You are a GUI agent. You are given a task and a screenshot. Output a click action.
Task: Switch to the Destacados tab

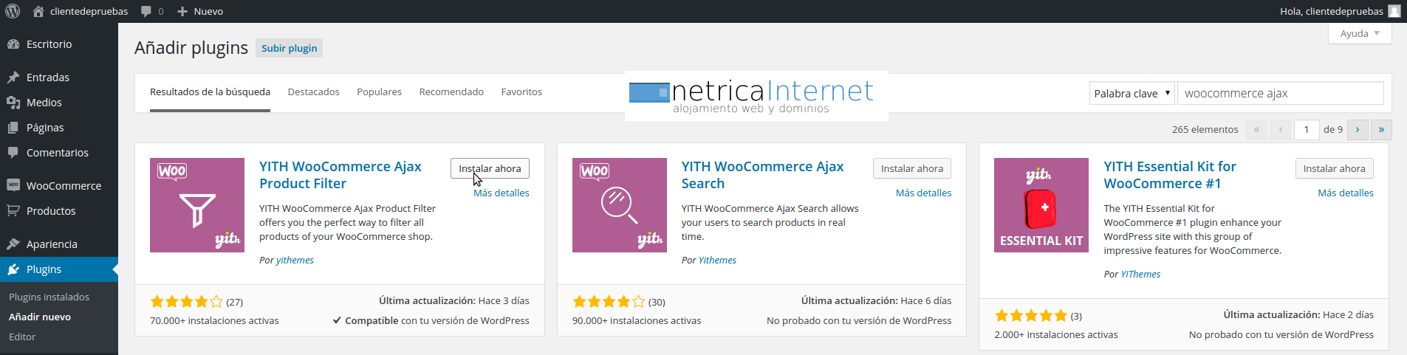(x=313, y=92)
